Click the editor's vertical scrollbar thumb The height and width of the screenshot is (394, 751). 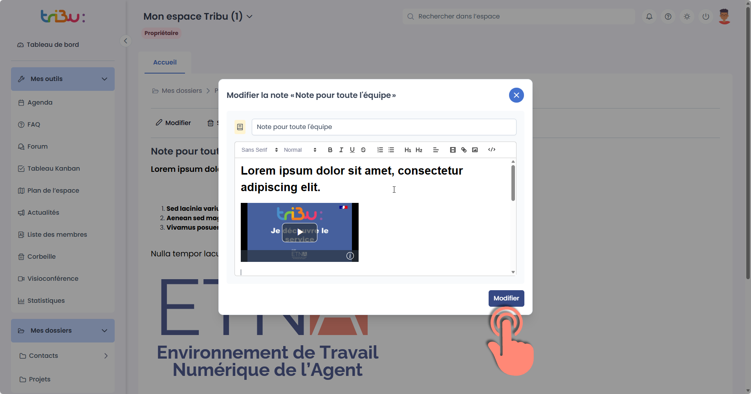[513, 183]
